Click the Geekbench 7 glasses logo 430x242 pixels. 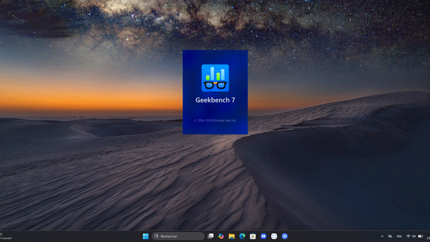click(x=215, y=78)
